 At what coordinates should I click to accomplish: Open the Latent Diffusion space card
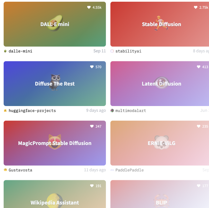click(x=160, y=84)
